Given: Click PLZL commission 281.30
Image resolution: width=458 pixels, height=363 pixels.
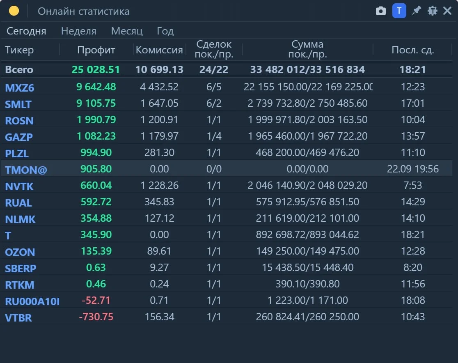Looking at the screenshot, I should [159, 153].
